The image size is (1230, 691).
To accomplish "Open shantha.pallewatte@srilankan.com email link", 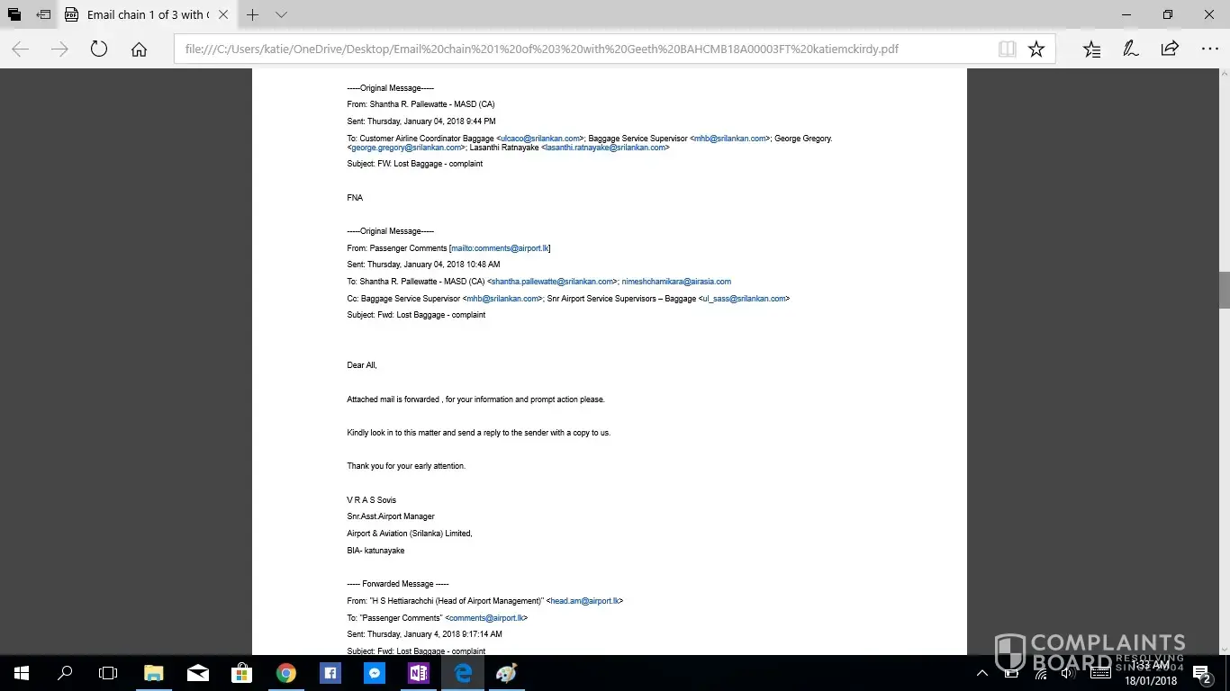I will [x=552, y=282].
